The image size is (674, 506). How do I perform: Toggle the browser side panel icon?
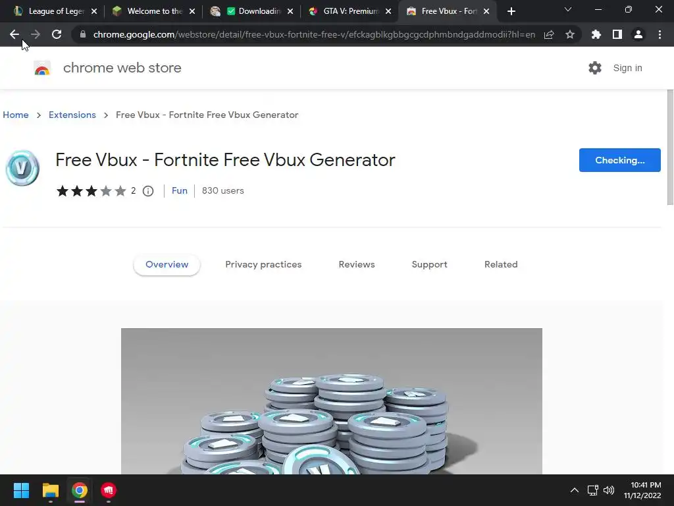(x=617, y=34)
